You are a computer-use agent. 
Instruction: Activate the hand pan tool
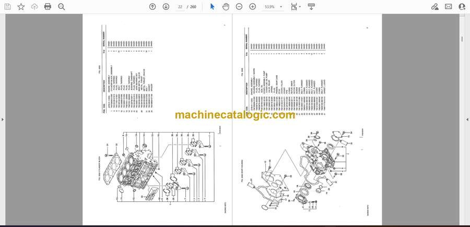point(226,7)
